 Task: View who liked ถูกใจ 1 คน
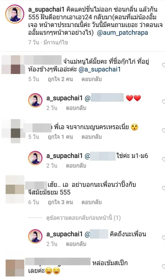click(x=60, y=137)
